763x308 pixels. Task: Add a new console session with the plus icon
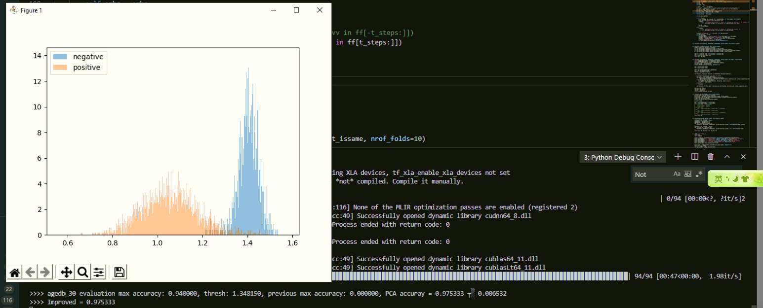(678, 157)
